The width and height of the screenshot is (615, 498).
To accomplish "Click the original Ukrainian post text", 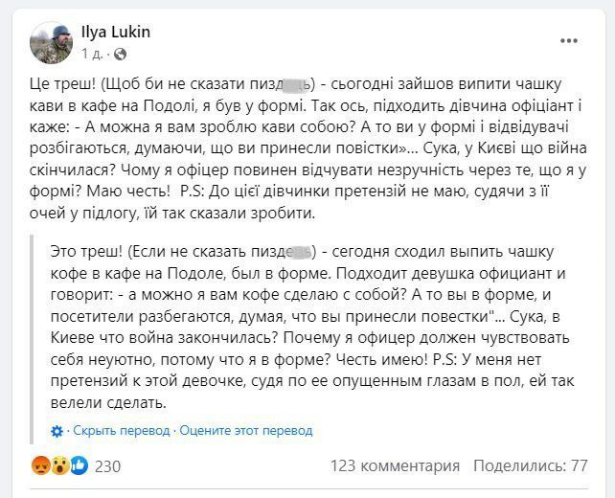I will 307,148.
